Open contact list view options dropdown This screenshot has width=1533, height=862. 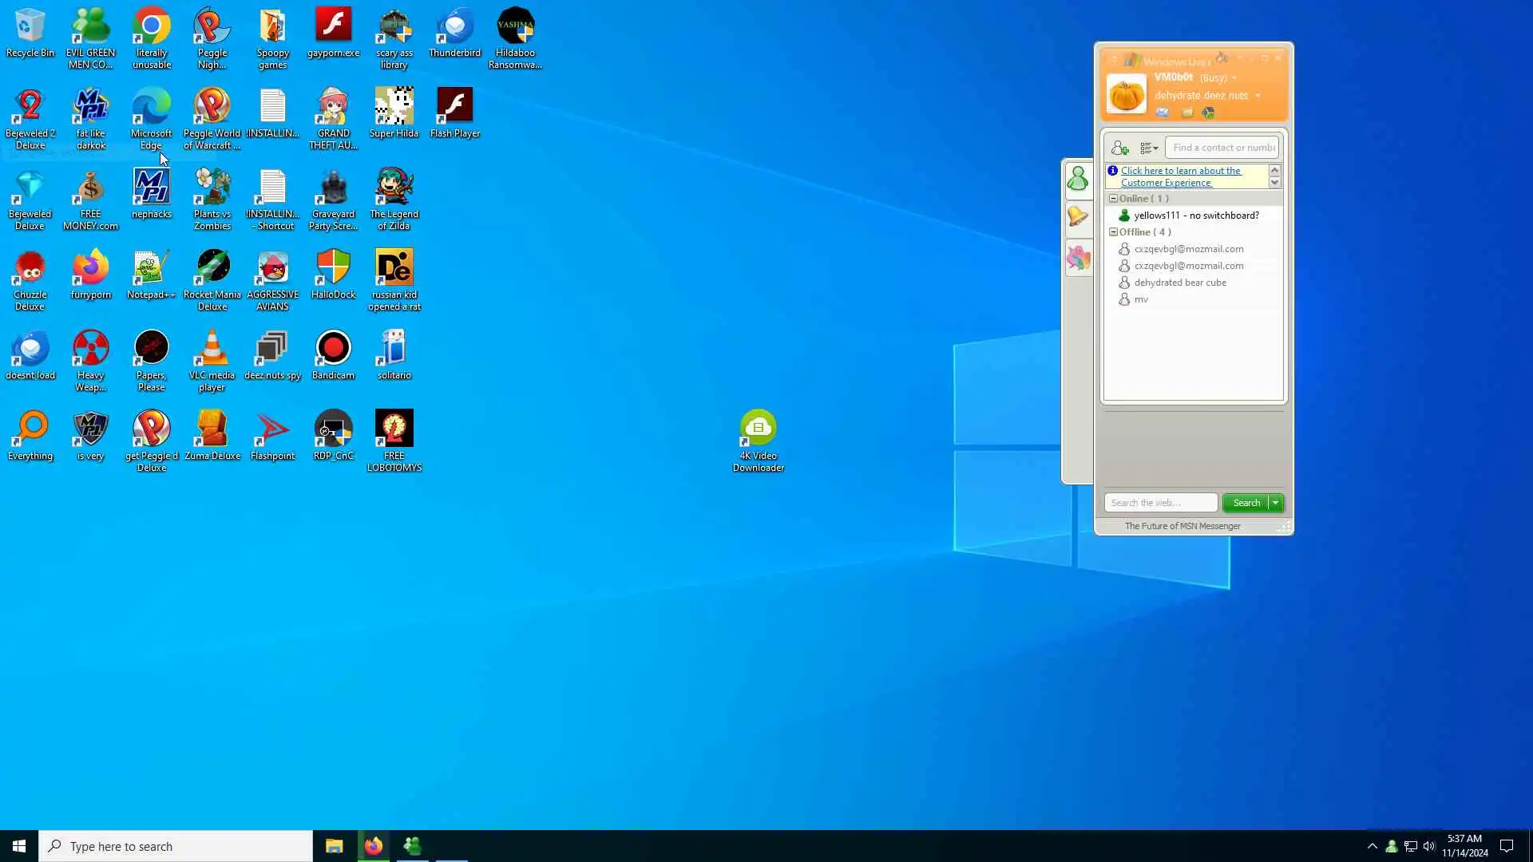pyautogui.click(x=1149, y=148)
